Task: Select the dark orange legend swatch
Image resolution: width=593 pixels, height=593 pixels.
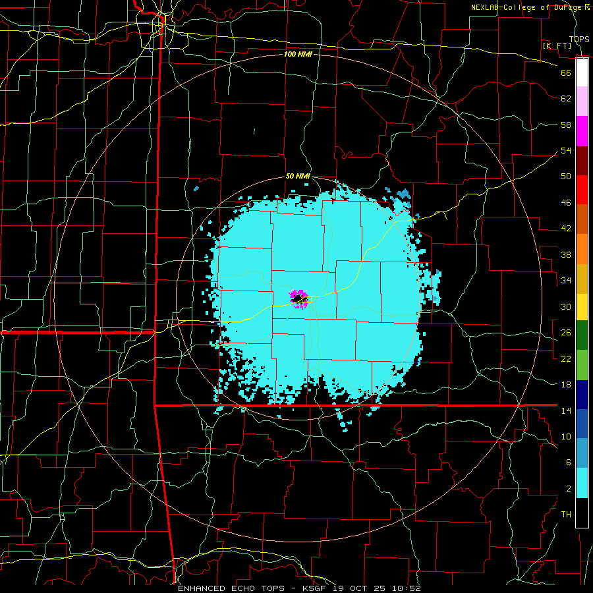Action: [582, 219]
